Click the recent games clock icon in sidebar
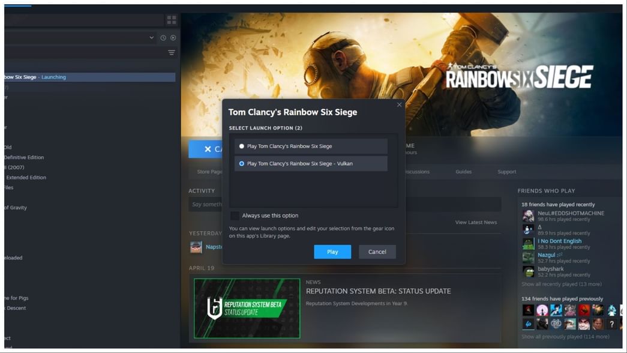The image size is (627, 353). point(163,38)
